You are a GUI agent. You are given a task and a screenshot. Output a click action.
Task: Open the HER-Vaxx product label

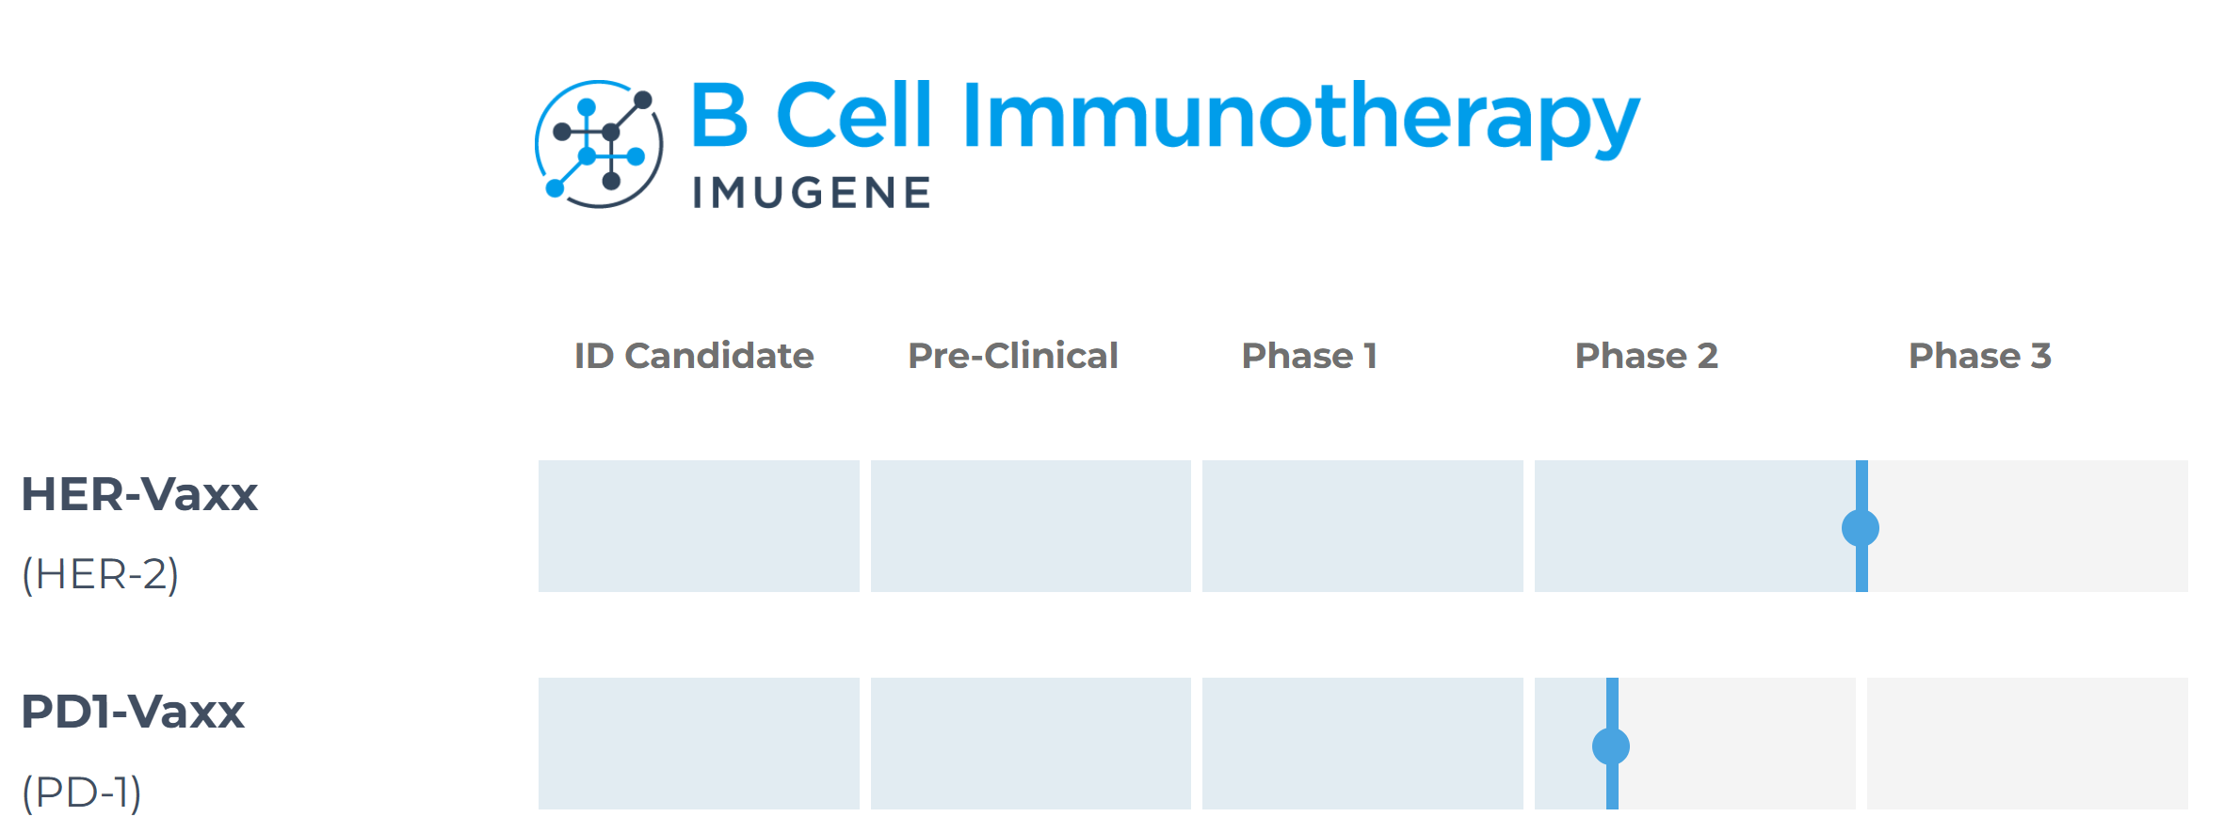pyautogui.click(x=139, y=494)
